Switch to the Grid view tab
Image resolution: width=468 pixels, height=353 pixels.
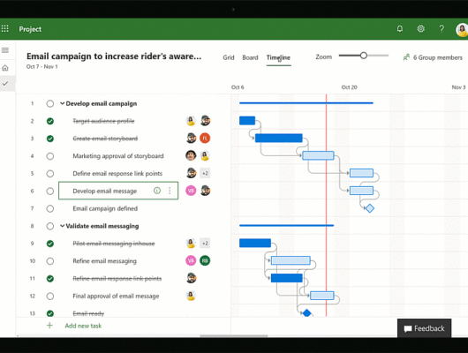click(229, 57)
